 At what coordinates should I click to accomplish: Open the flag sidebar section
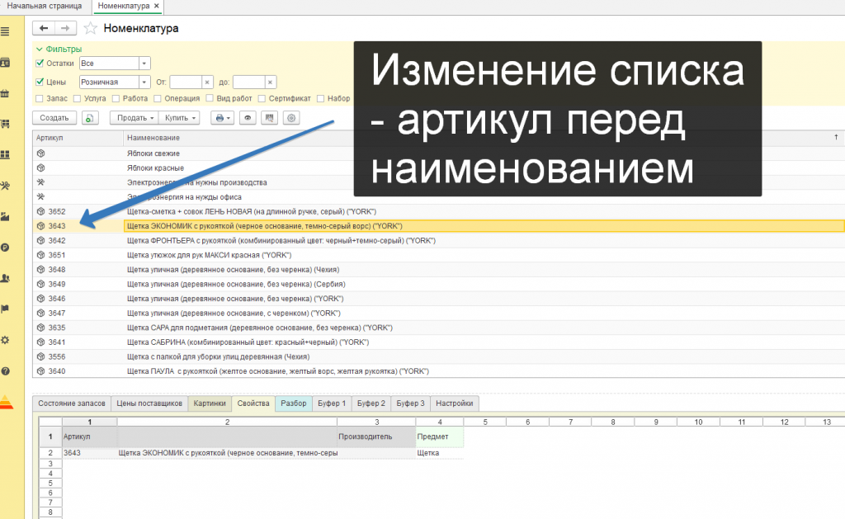point(5,309)
